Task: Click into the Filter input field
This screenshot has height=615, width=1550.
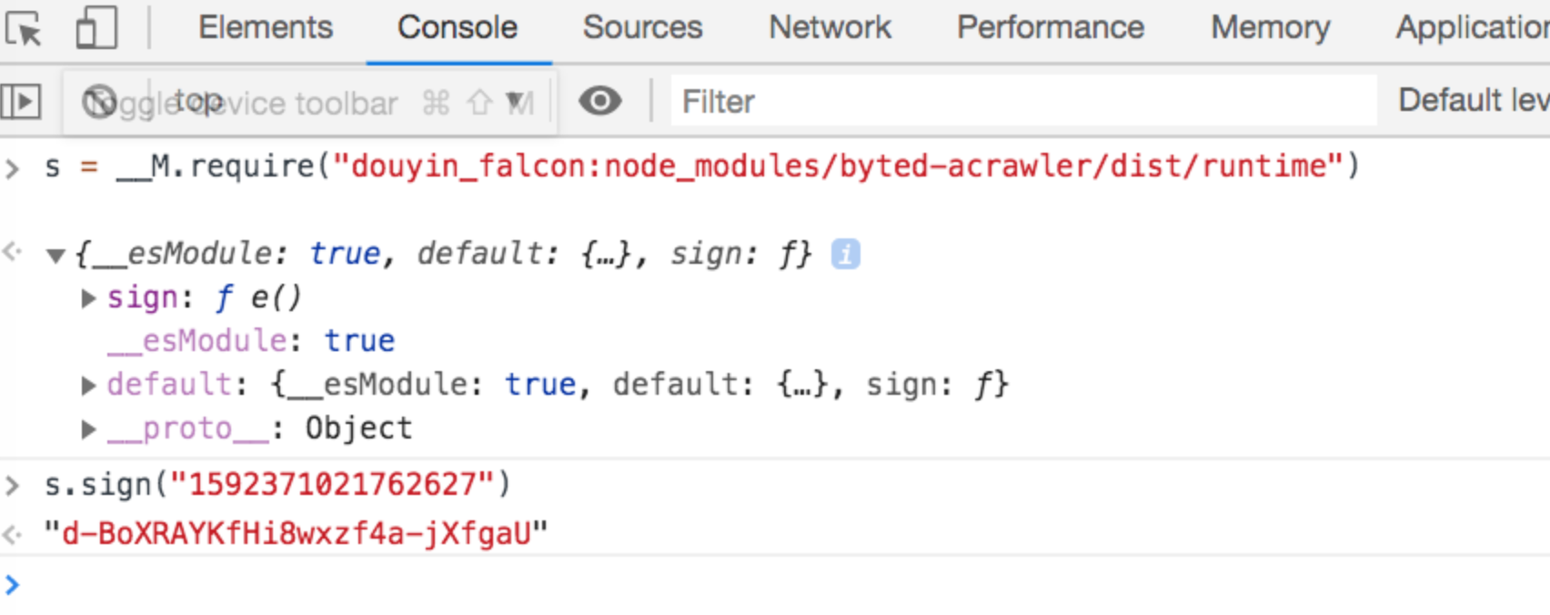Action: [x=1019, y=101]
